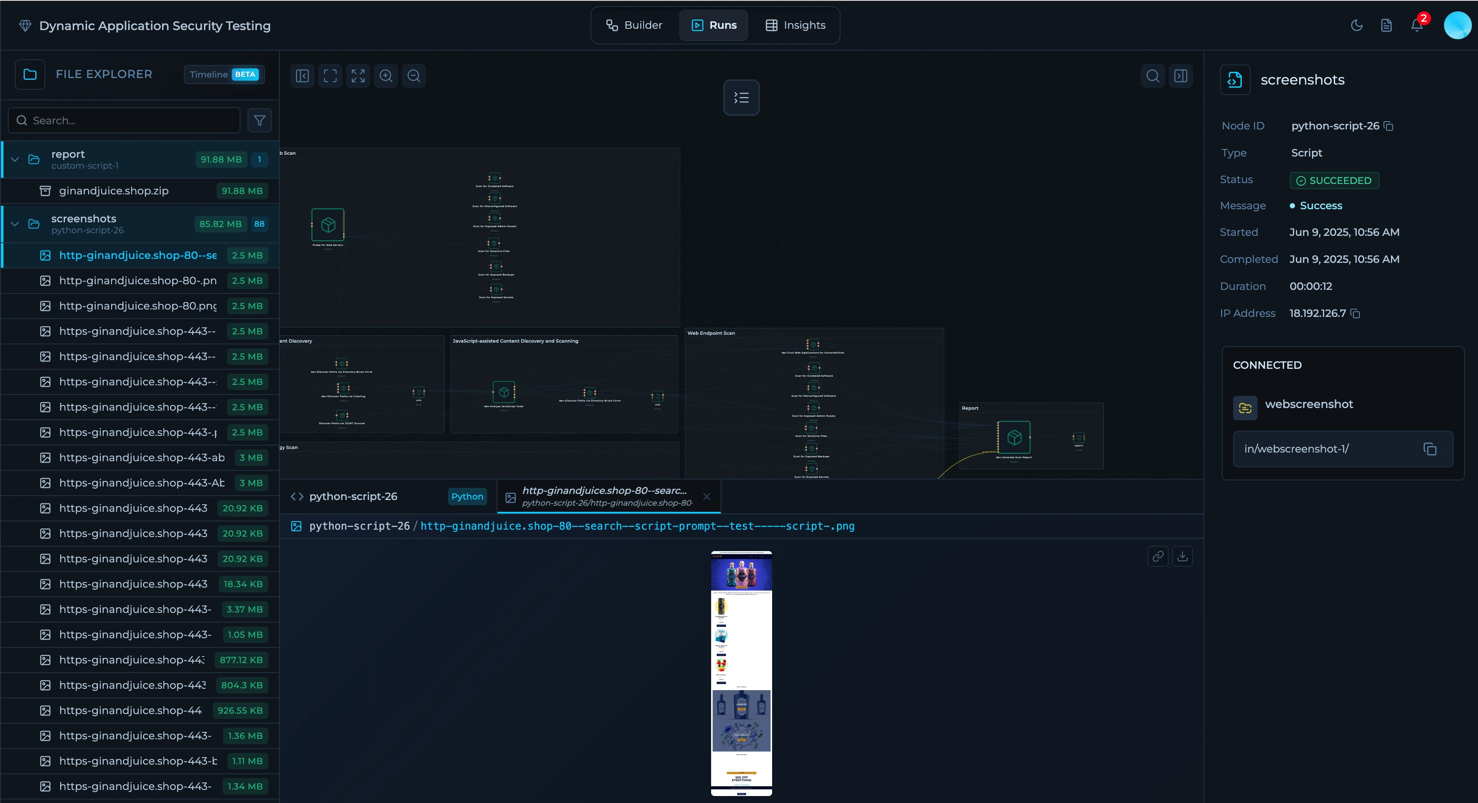Click the fit-to-screen canvas icon
The height and width of the screenshot is (803, 1478).
click(x=330, y=76)
